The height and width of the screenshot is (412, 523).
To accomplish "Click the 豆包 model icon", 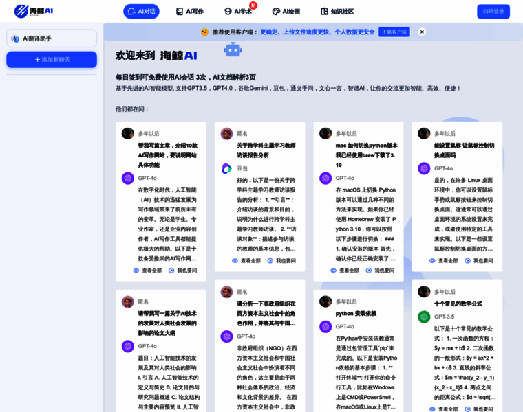I will coord(226,168).
